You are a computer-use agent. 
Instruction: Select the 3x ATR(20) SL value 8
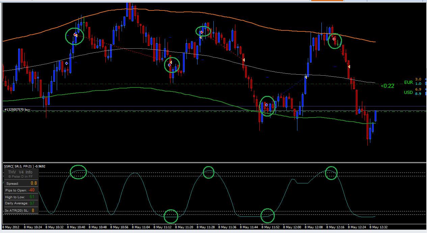click(33, 210)
